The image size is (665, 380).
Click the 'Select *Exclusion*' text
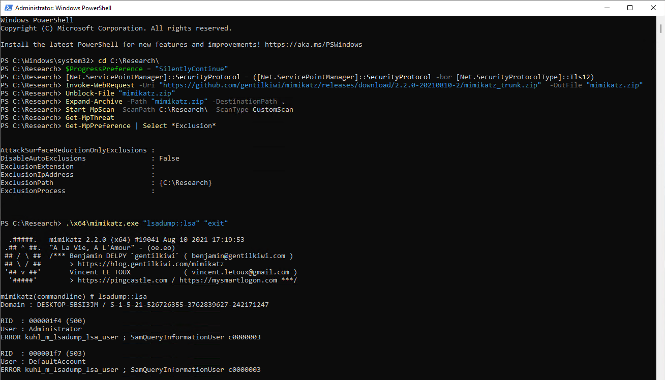[x=179, y=126]
